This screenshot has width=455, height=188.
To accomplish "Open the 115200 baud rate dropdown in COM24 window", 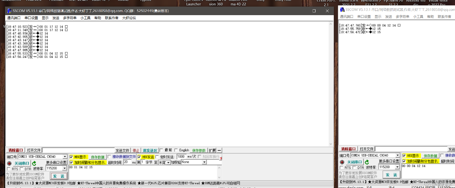I will 397,167.
